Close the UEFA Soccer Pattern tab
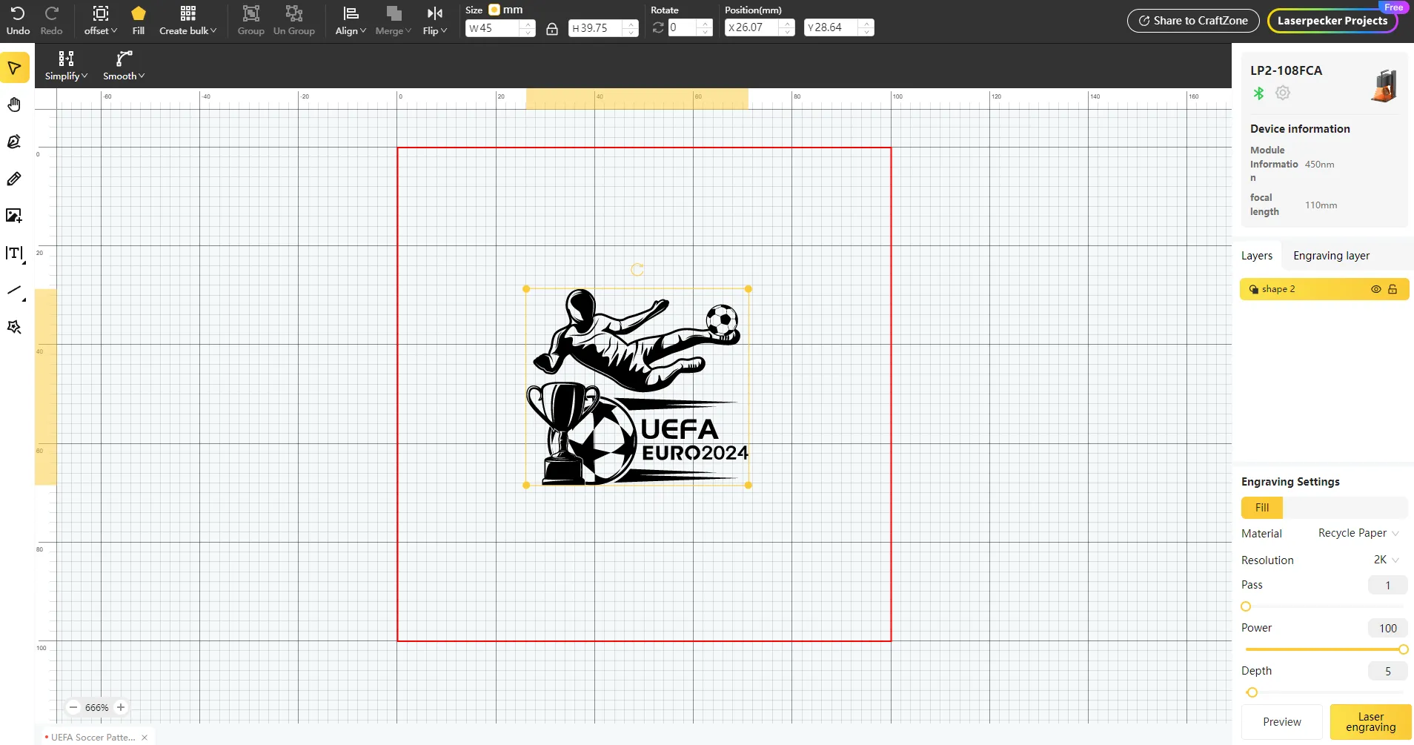1414x745 pixels. point(145,738)
